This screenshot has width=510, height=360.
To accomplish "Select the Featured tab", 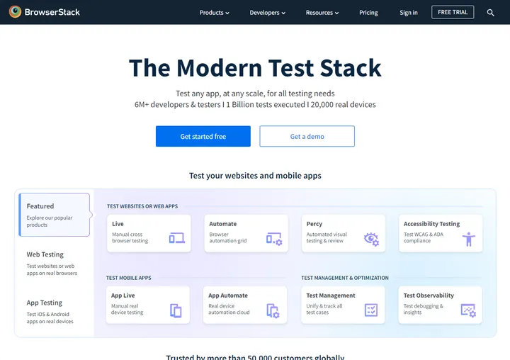I will click(x=55, y=215).
